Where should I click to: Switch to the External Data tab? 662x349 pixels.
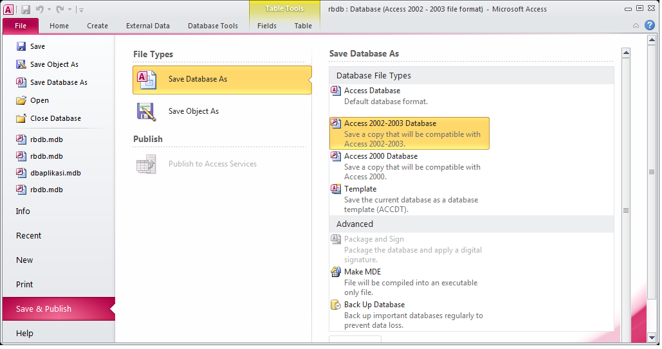pos(148,26)
